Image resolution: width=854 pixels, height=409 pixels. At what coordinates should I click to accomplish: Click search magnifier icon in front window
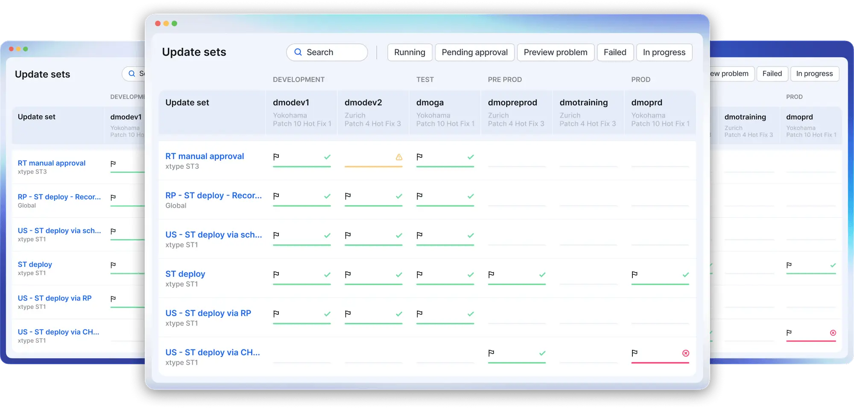tap(298, 52)
